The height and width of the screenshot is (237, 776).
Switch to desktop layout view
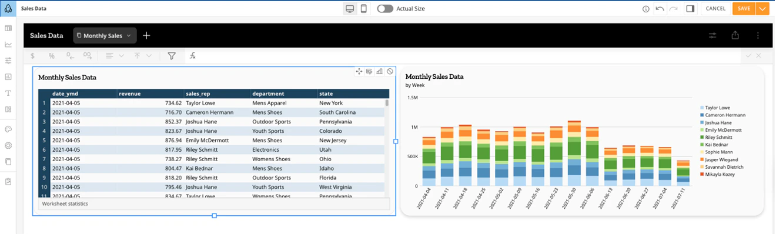point(350,9)
